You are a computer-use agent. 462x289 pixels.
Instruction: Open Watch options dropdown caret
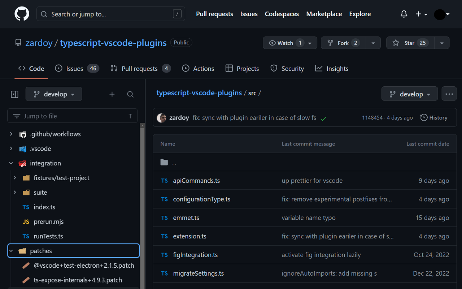[310, 43]
